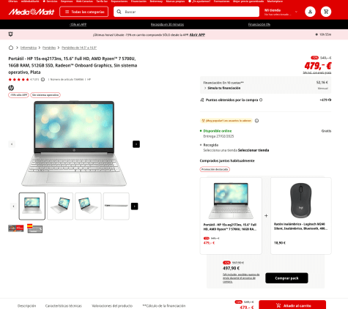Open Todas las categorías menu
Image resolution: width=348 pixels, height=309 pixels.
coord(84,12)
